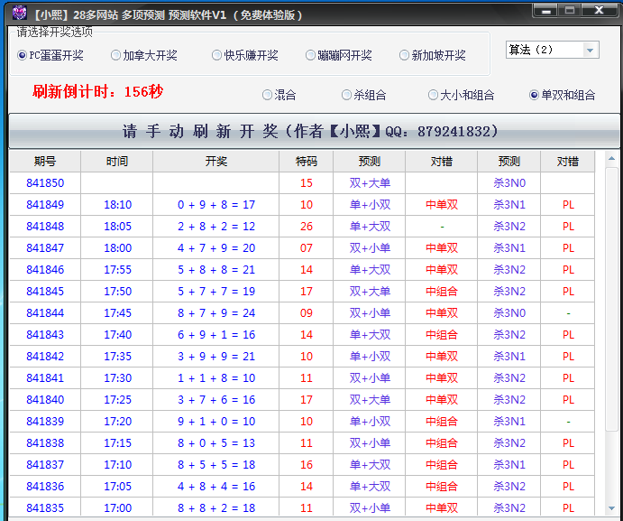The height and width of the screenshot is (521, 623).
Task: Click issue number 841850
Action: pyautogui.click(x=45, y=183)
